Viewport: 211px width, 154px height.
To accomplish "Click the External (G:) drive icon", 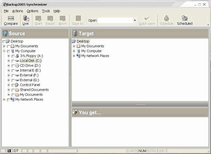I will click(x=17, y=80).
